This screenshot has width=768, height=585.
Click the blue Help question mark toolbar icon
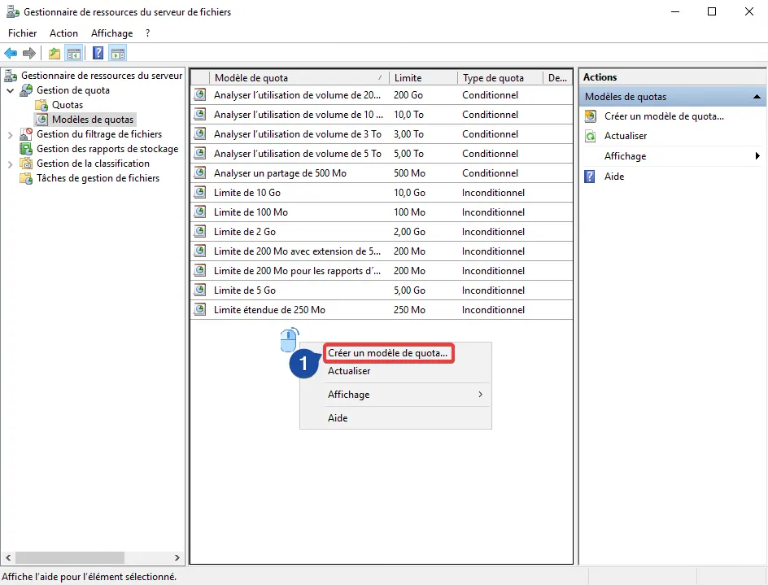98,54
